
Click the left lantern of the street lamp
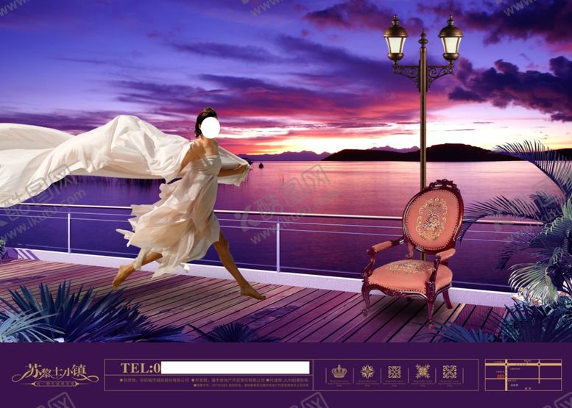pos(395,39)
